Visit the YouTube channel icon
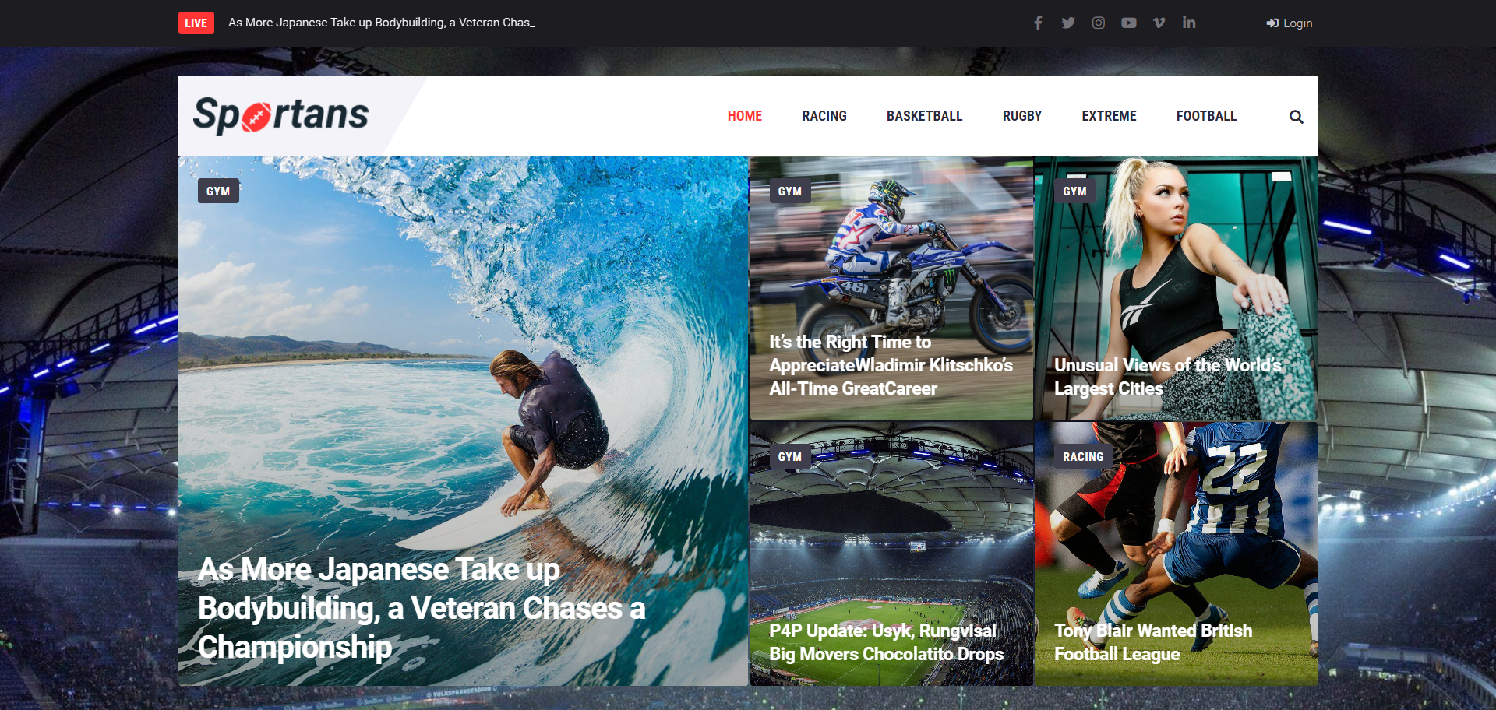This screenshot has height=710, width=1496. [x=1128, y=23]
